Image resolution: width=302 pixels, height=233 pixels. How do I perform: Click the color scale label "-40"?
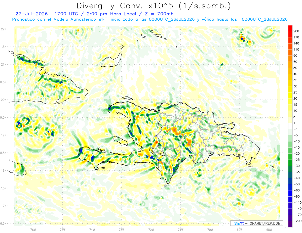pos(296,178)
